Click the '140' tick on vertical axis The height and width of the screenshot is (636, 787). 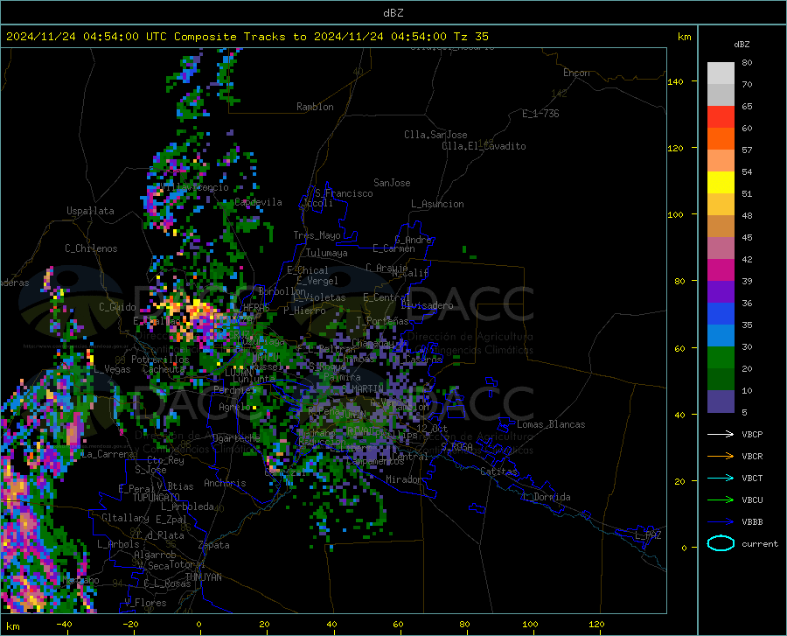click(x=675, y=81)
